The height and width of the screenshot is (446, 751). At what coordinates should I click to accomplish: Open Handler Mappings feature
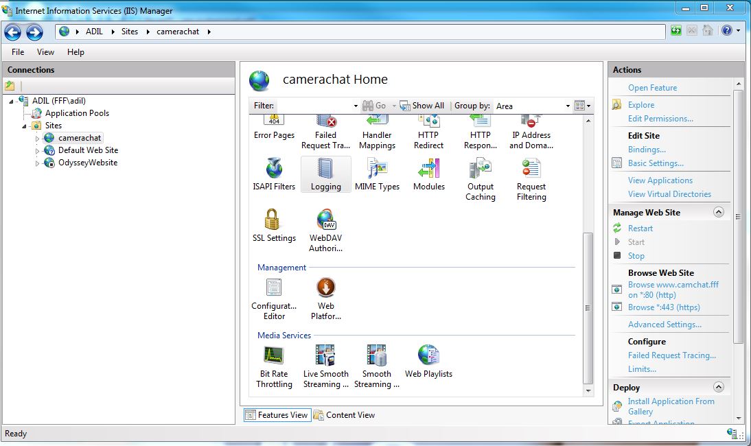point(377,132)
